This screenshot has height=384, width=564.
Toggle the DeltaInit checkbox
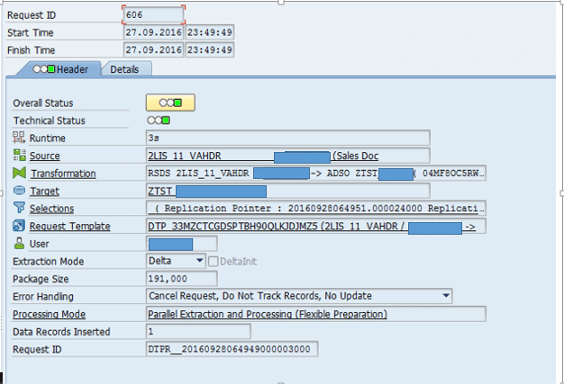coord(213,261)
